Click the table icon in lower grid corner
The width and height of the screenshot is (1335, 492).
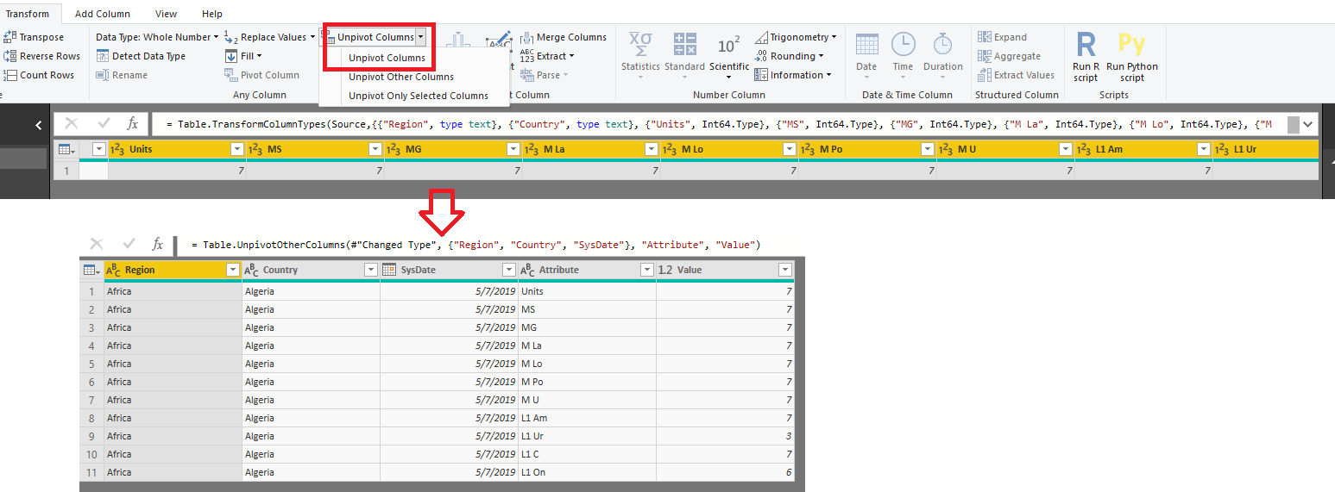click(x=91, y=270)
